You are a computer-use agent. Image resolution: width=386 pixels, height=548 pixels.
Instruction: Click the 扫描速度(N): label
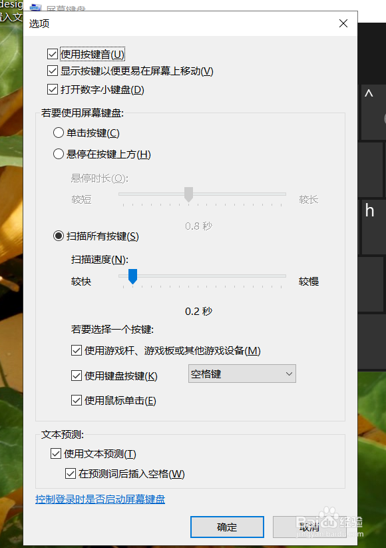pos(100,259)
